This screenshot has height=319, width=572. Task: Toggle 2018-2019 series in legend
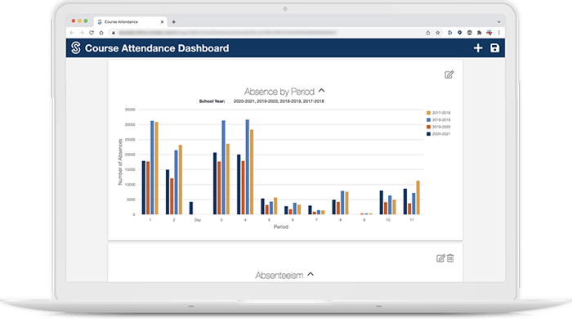(438, 119)
